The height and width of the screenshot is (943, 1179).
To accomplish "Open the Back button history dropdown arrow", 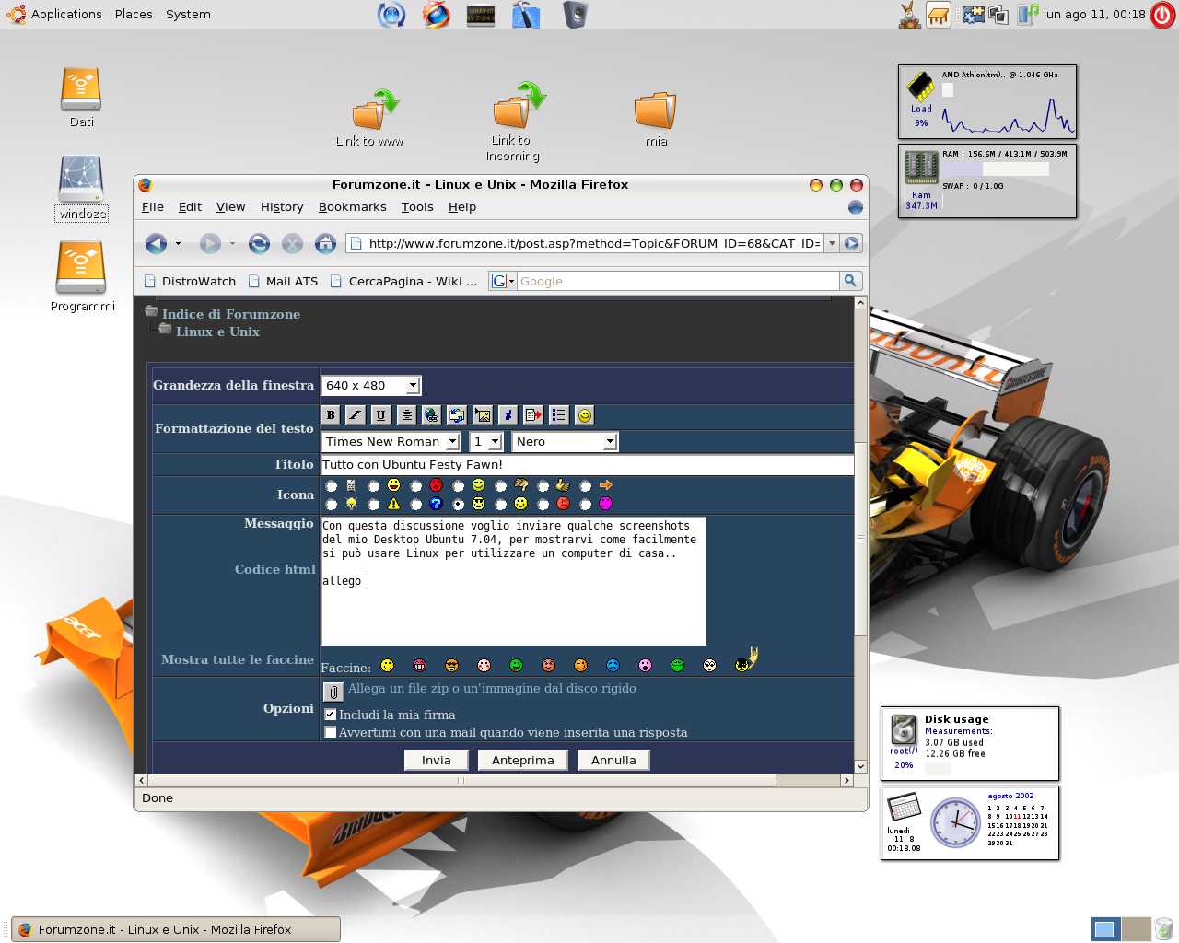I will pos(178,244).
